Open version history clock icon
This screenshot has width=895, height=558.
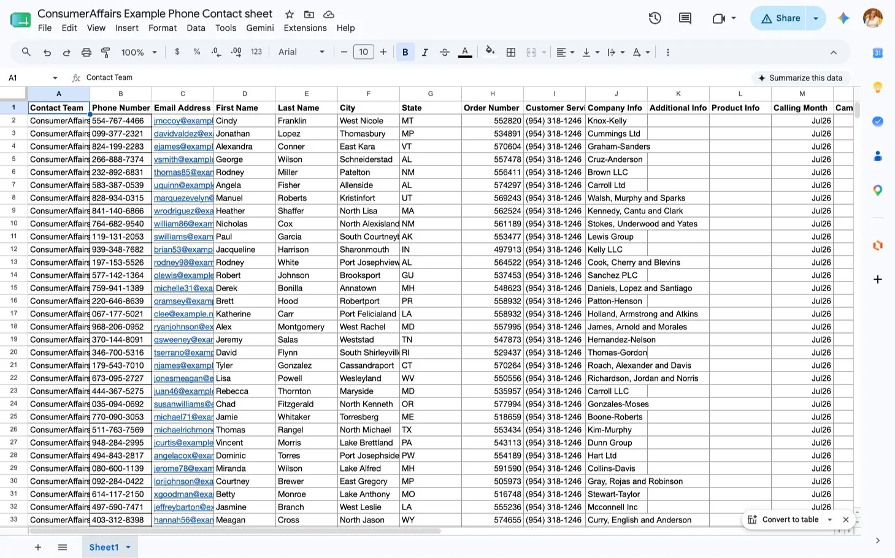(x=655, y=18)
